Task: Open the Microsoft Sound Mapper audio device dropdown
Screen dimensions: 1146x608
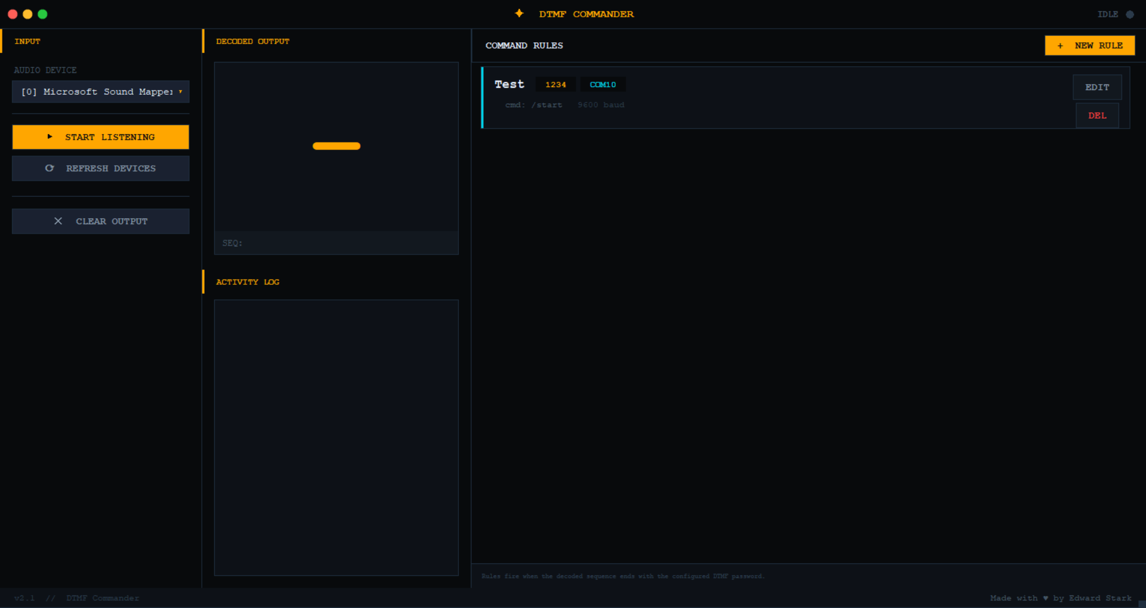Action: click(x=101, y=92)
